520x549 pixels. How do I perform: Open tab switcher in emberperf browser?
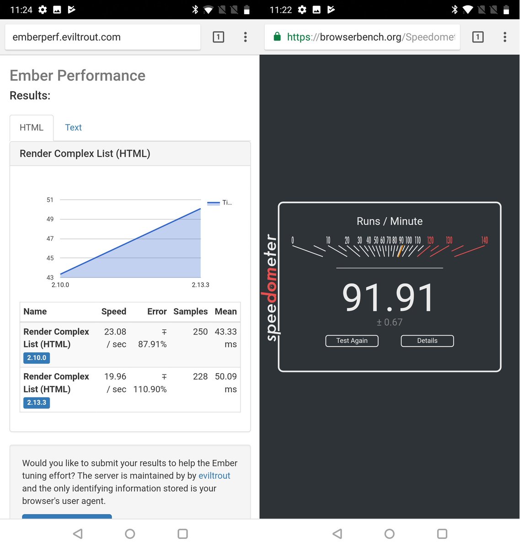[x=218, y=37]
